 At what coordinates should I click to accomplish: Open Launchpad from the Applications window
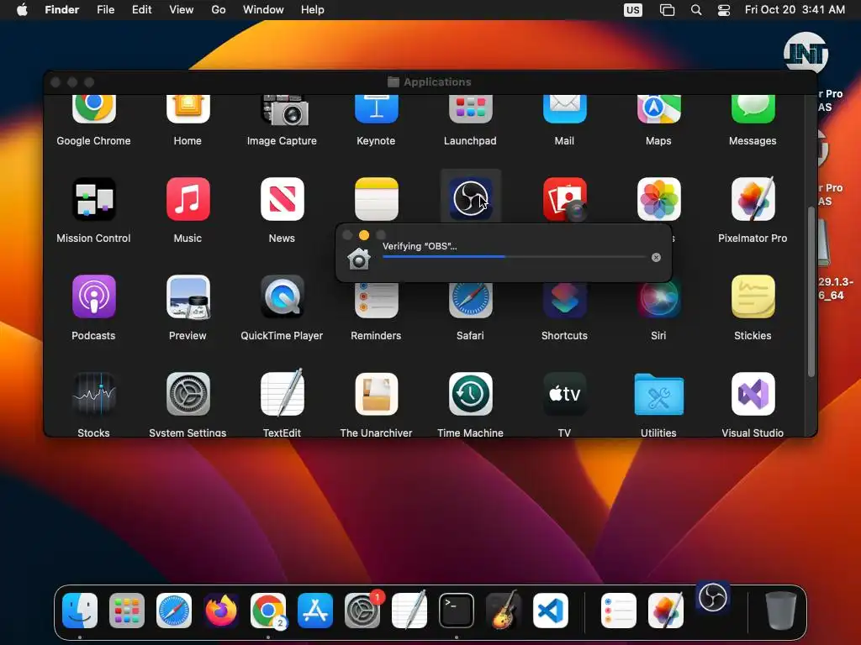(x=471, y=108)
